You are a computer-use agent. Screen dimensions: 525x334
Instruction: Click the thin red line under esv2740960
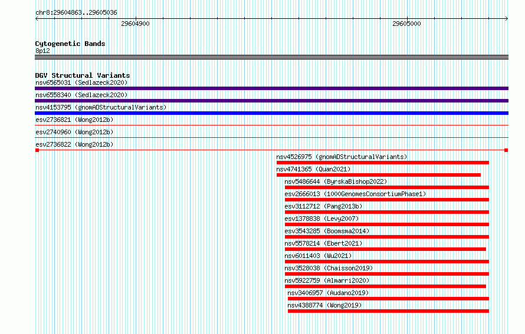click(271, 138)
